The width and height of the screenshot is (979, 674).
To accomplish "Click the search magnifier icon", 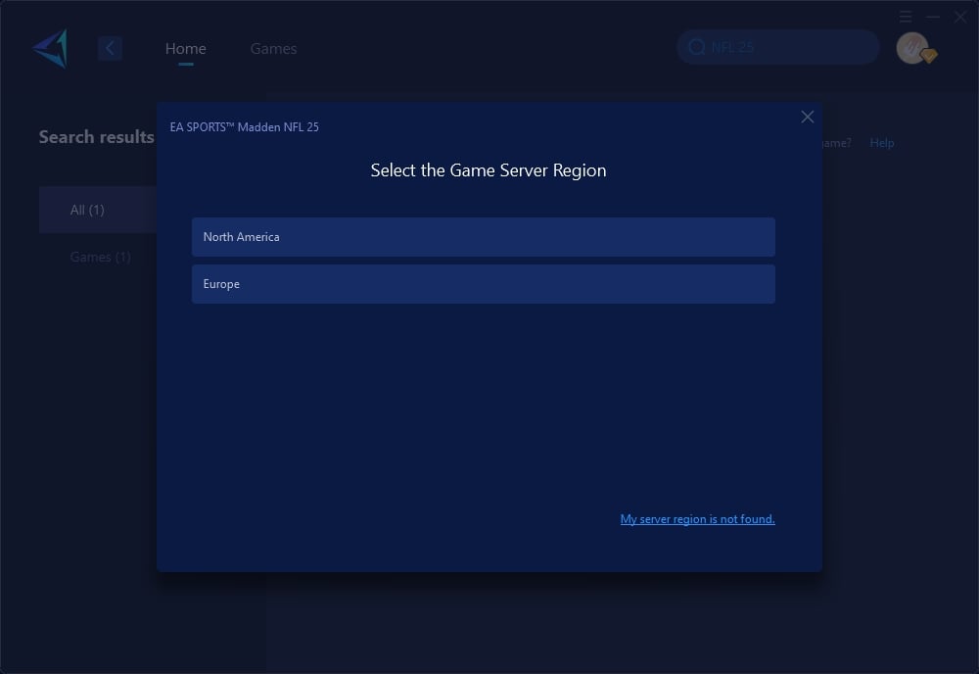I will (x=697, y=47).
